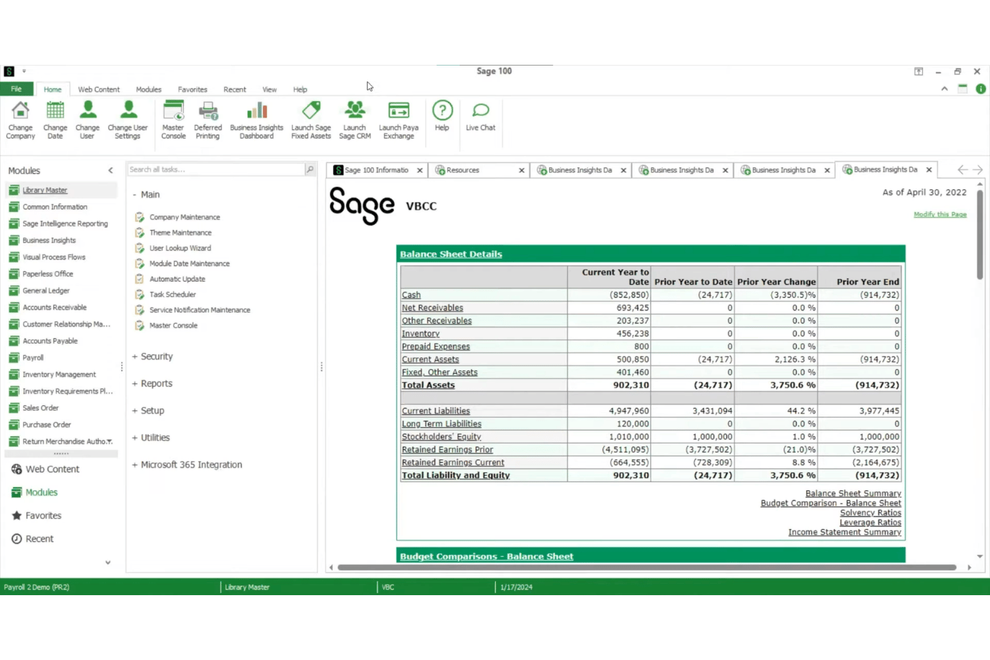Launch Sage Fixed Assets

tap(311, 120)
